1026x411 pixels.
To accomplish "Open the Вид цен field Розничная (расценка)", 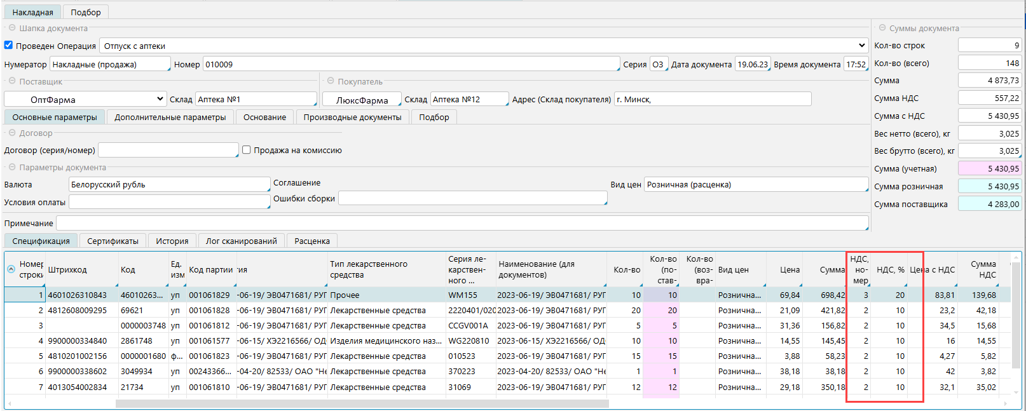I will click(x=755, y=185).
